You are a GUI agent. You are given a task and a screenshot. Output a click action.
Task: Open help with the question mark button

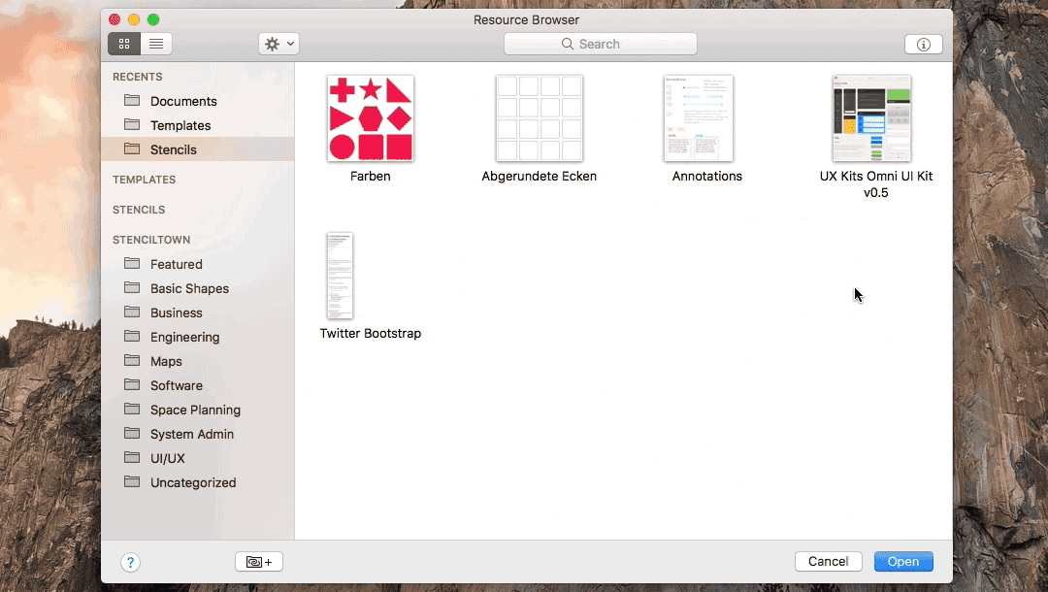click(x=130, y=562)
